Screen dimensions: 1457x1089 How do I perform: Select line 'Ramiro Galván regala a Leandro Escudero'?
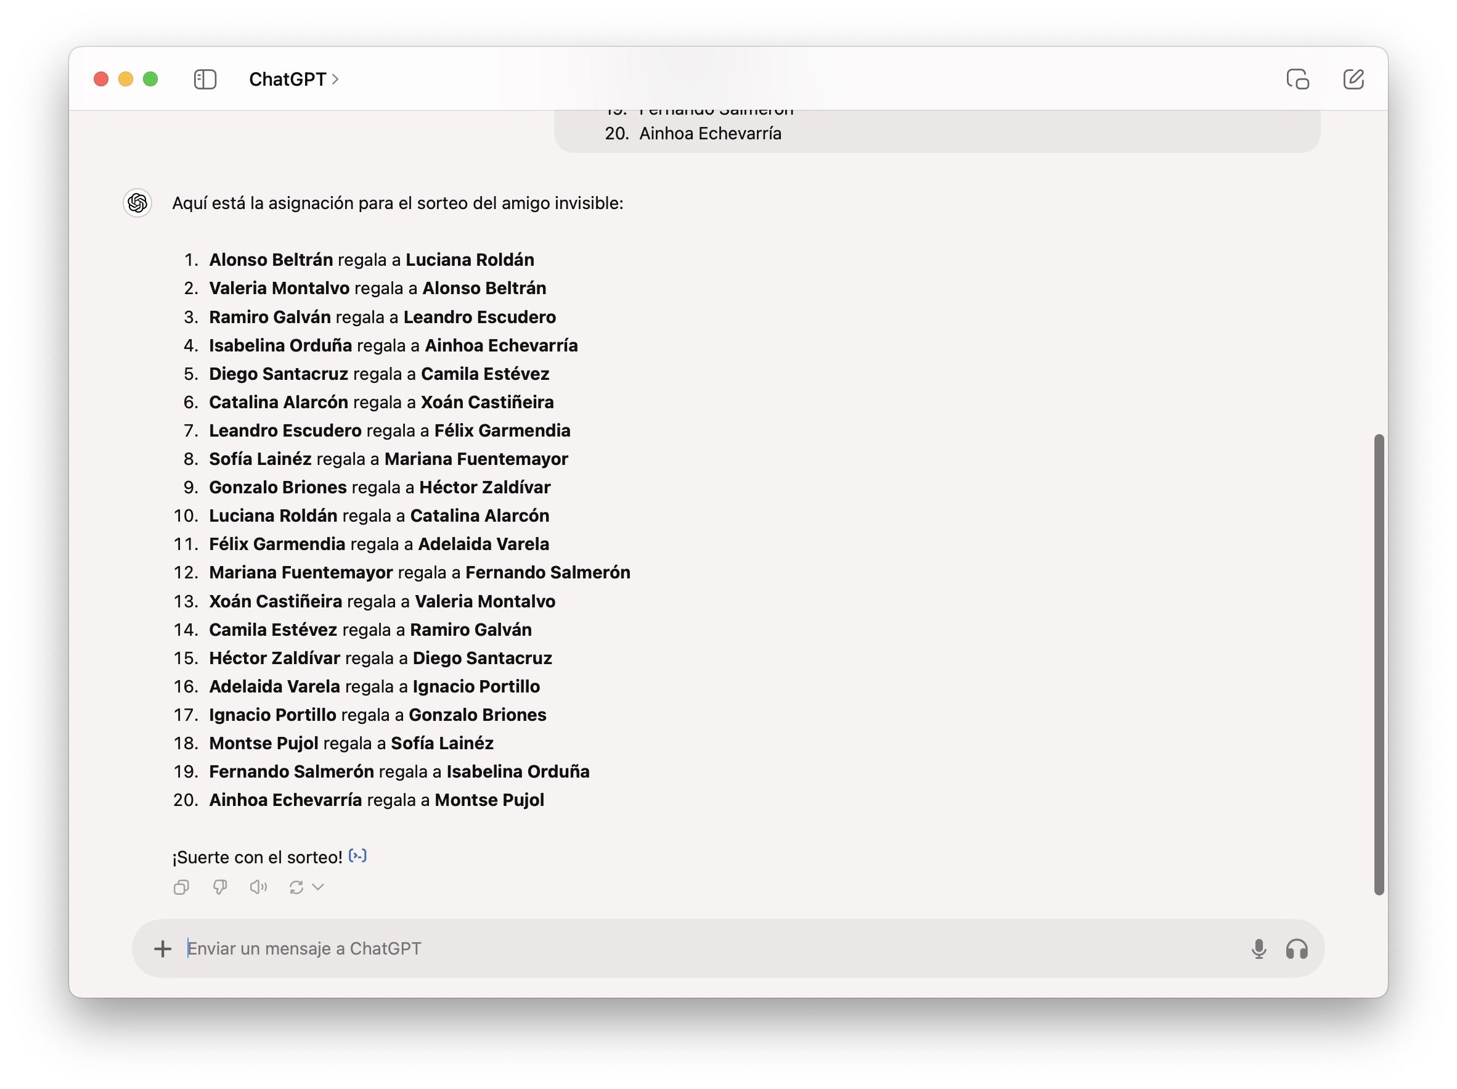coord(383,317)
